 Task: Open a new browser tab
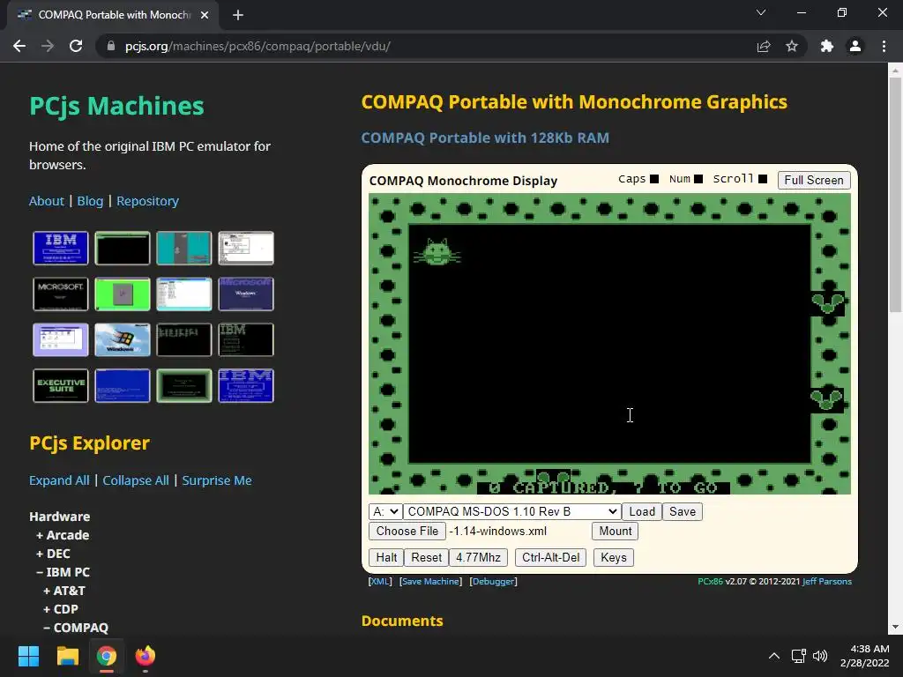point(238,15)
